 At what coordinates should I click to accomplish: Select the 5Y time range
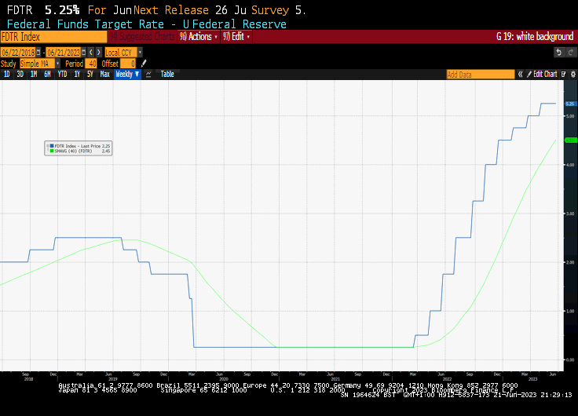click(90, 74)
